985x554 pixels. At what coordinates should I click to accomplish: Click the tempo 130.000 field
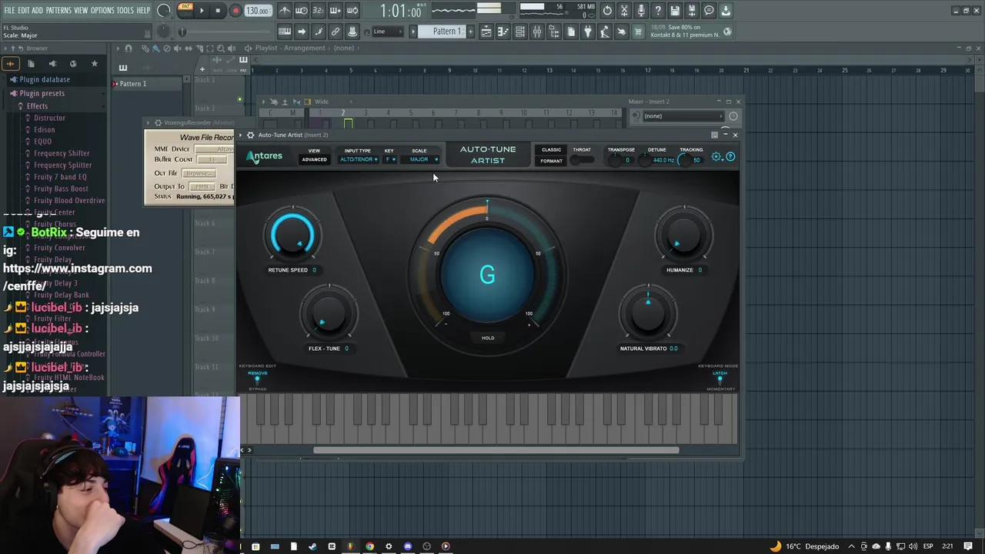coord(257,11)
